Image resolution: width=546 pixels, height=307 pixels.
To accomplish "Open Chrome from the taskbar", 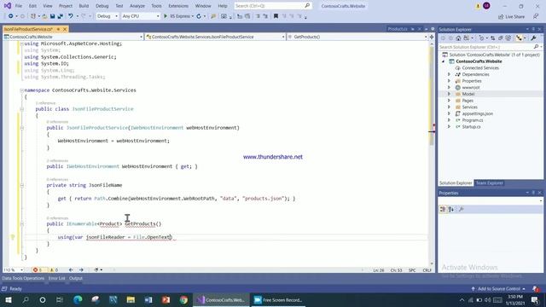I will tap(183, 299).
